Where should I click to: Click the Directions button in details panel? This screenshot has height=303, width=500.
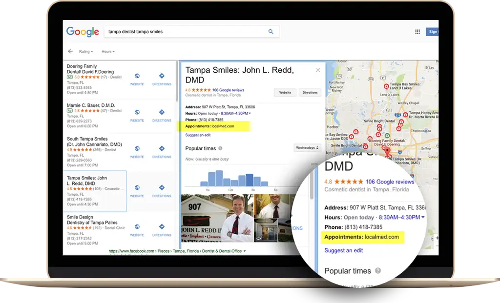point(310,92)
